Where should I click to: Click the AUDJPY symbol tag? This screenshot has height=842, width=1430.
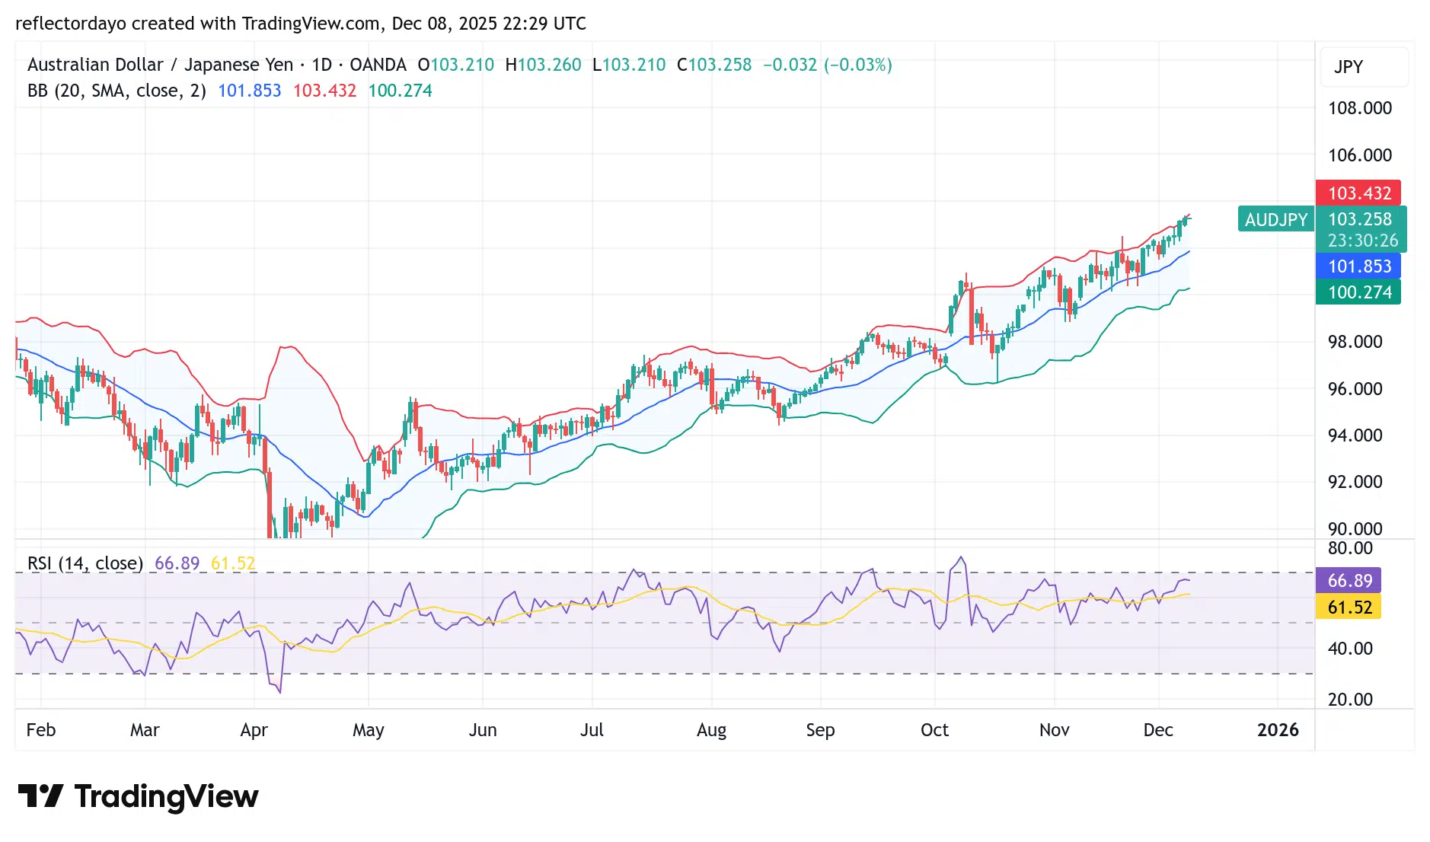click(x=1275, y=219)
